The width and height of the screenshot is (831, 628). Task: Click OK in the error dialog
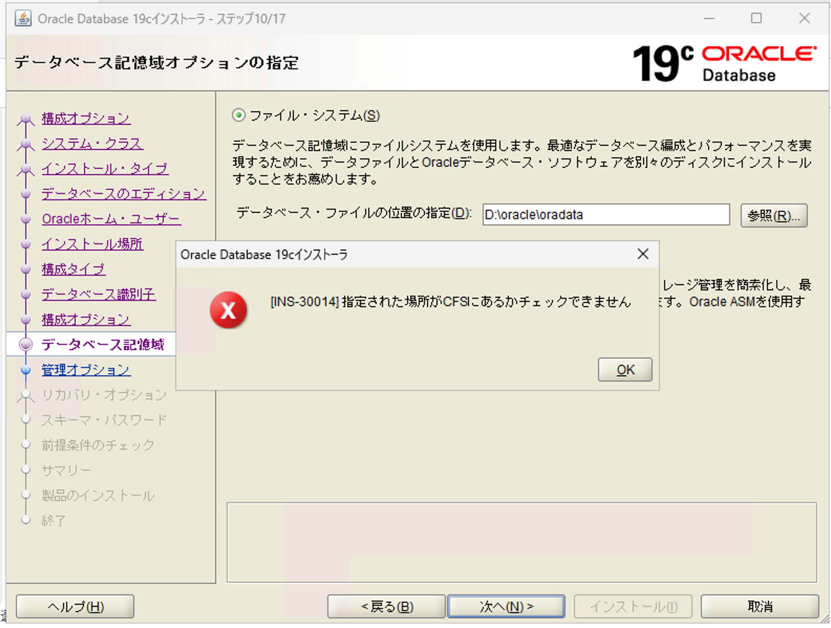coord(625,370)
